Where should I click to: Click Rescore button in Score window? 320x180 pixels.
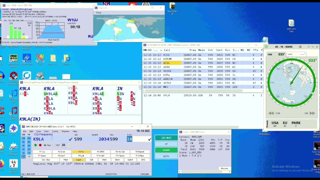tap(224, 168)
